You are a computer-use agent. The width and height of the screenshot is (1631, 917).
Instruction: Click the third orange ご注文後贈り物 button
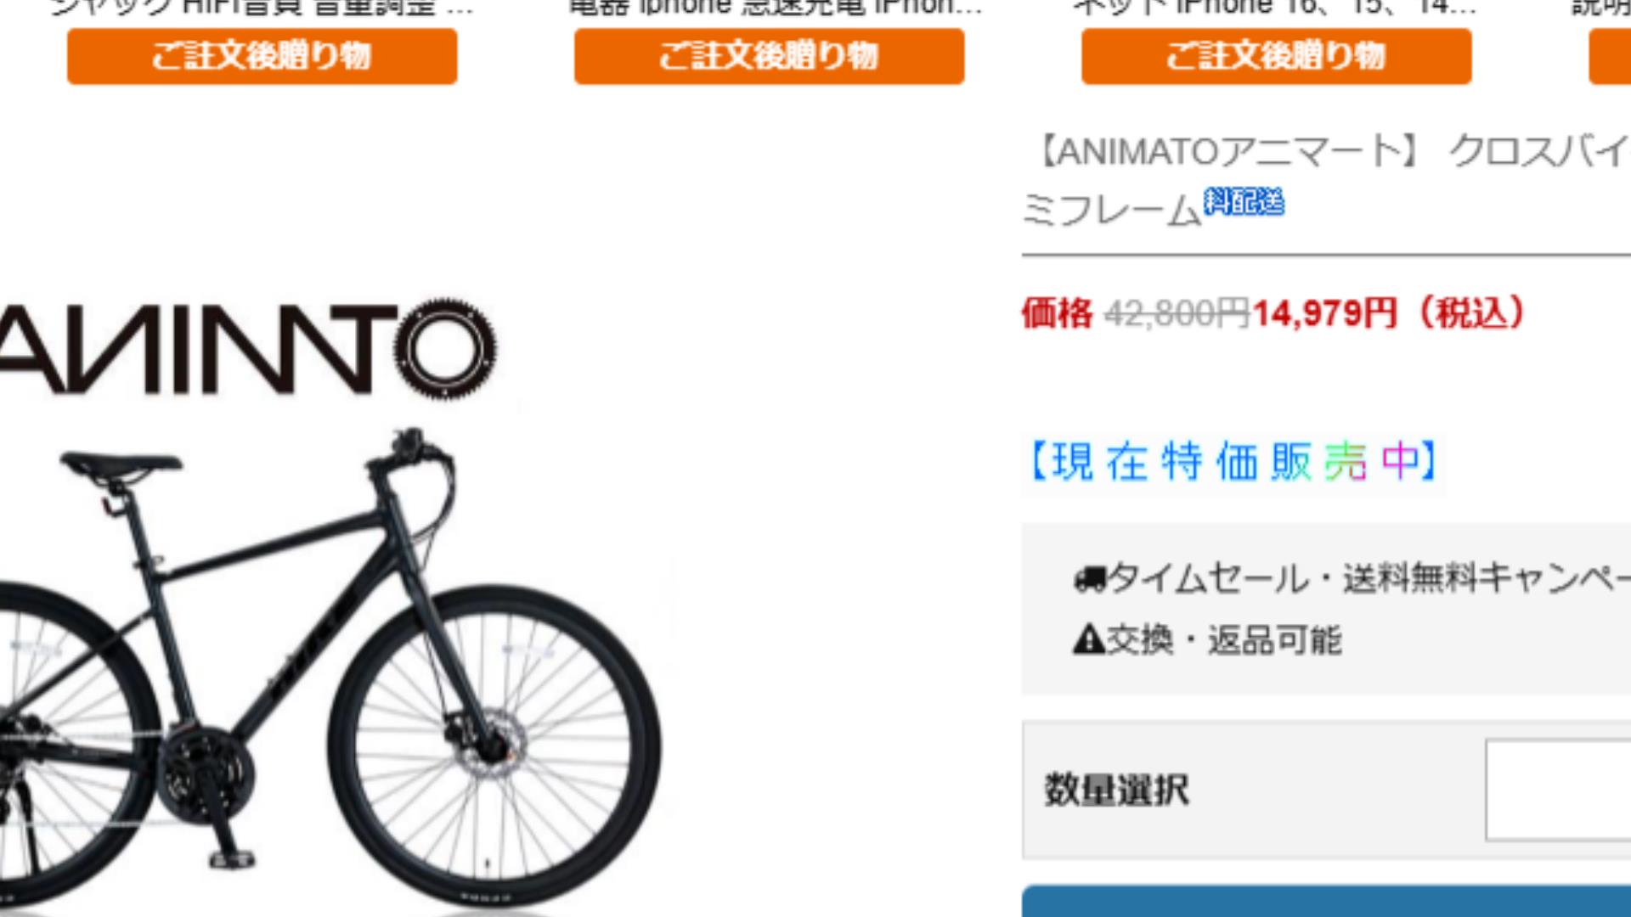[x=1276, y=56]
